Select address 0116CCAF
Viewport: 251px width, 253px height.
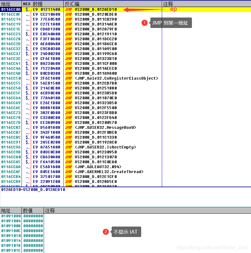[11, 172]
